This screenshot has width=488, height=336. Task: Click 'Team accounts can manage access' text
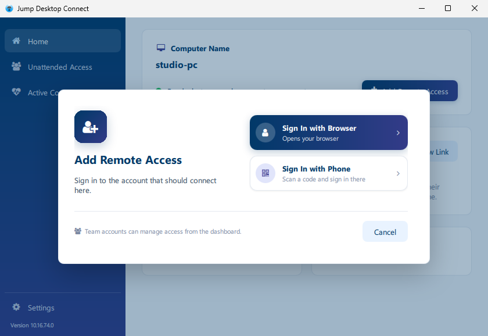coord(163,231)
